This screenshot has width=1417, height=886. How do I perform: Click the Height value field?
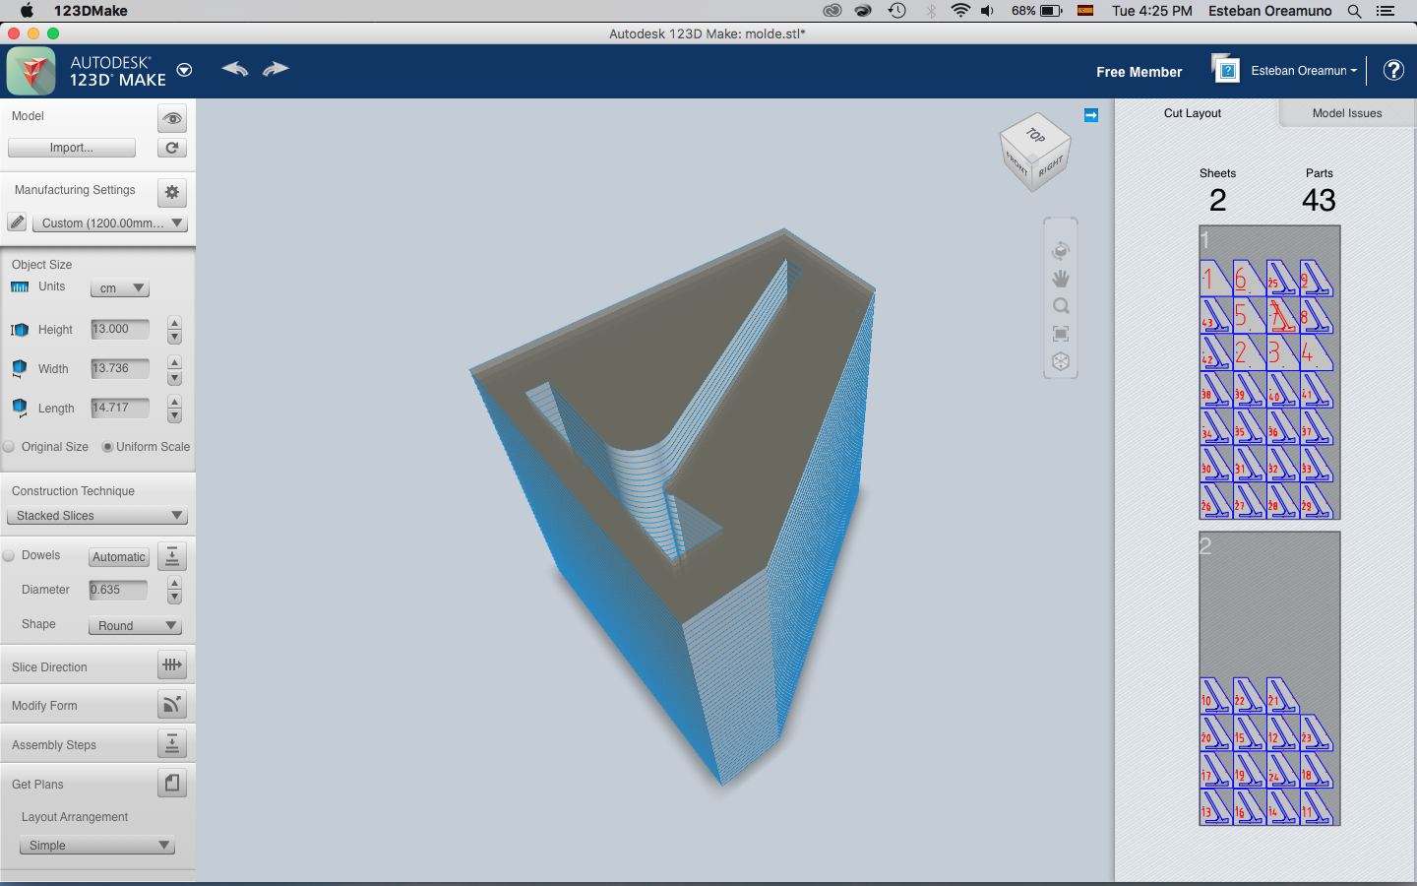click(120, 329)
